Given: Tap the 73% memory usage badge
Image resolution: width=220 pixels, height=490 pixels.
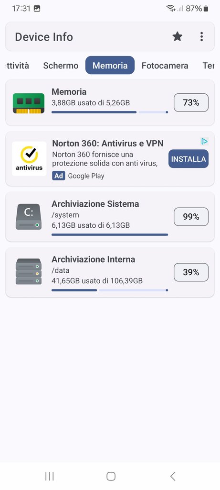Looking at the screenshot, I should 191,102.
